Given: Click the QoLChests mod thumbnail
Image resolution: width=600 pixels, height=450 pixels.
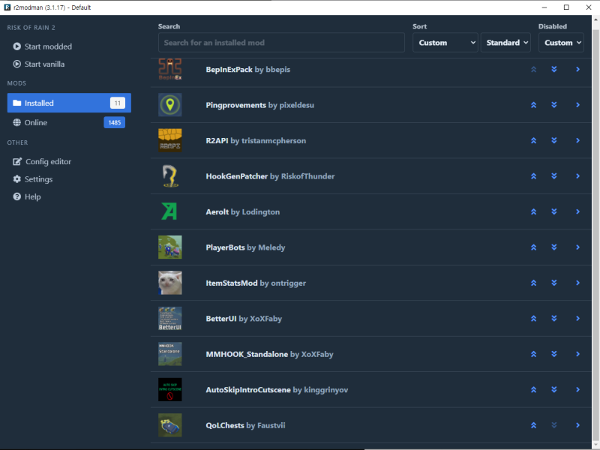Looking at the screenshot, I should [x=170, y=425].
